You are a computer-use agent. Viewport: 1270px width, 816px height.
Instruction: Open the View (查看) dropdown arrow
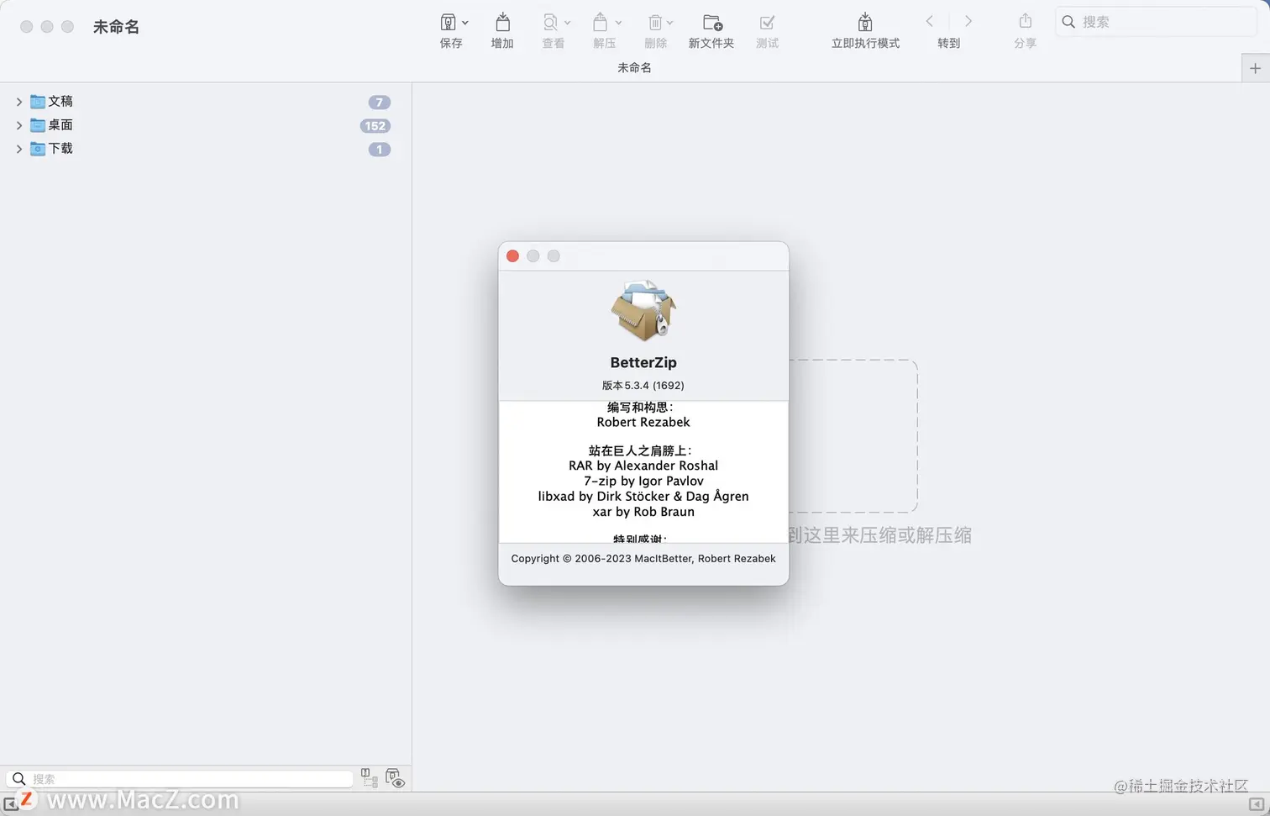coord(568,23)
